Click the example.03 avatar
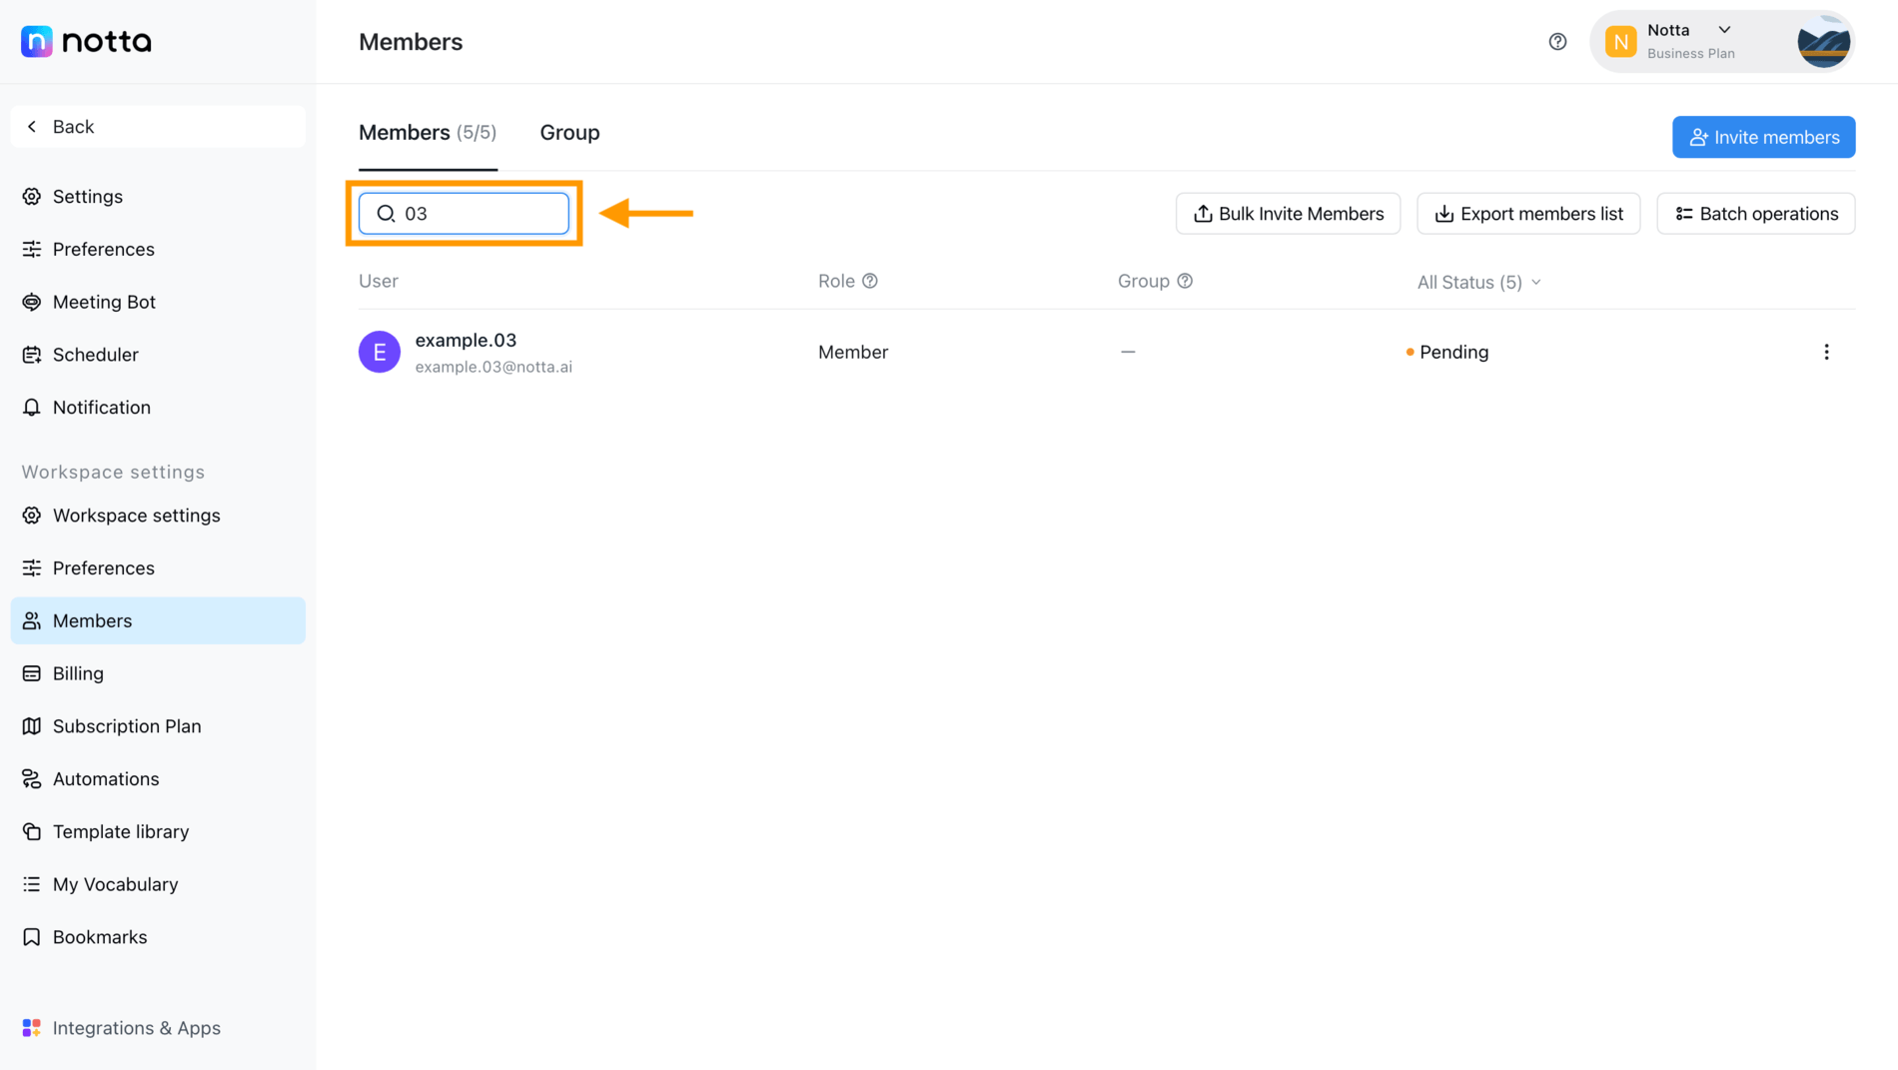This screenshot has width=1898, height=1070. pos(380,352)
